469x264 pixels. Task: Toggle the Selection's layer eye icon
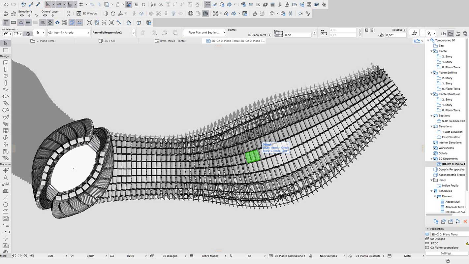21,15
